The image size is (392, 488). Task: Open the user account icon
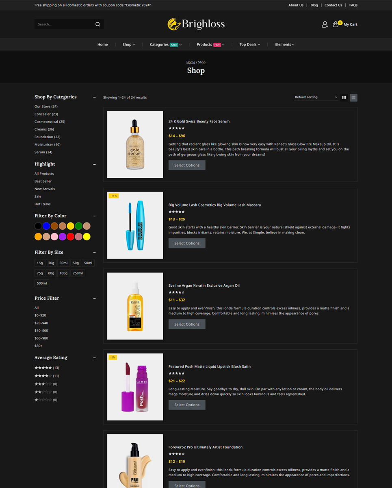[x=325, y=24]
